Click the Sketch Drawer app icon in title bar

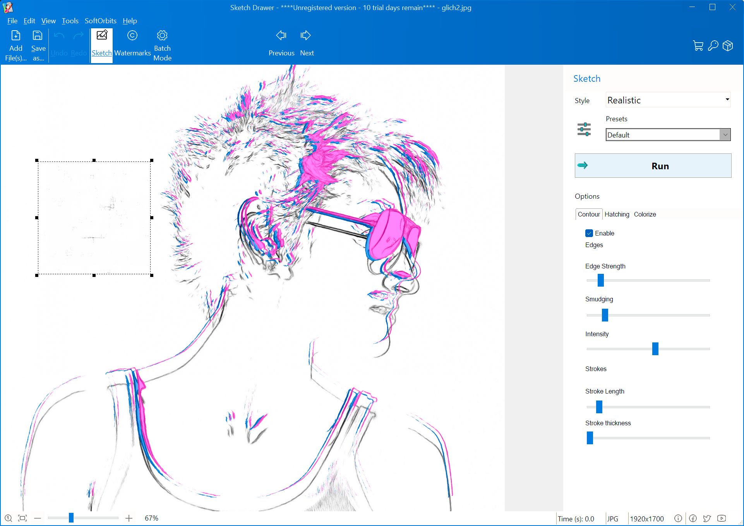click(x=8, y=7)
